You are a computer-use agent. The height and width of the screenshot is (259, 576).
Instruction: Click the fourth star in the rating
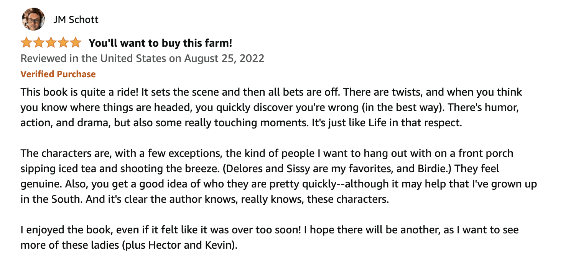click(63, 42)
